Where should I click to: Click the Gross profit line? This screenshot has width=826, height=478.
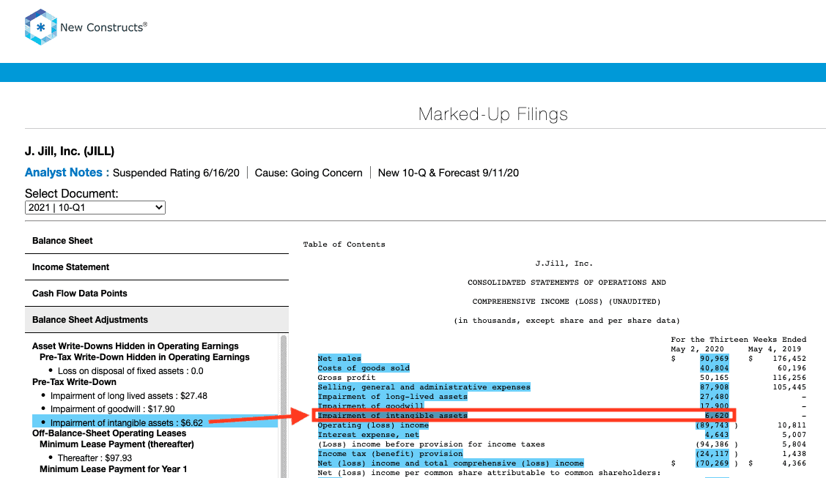point(347,378)
